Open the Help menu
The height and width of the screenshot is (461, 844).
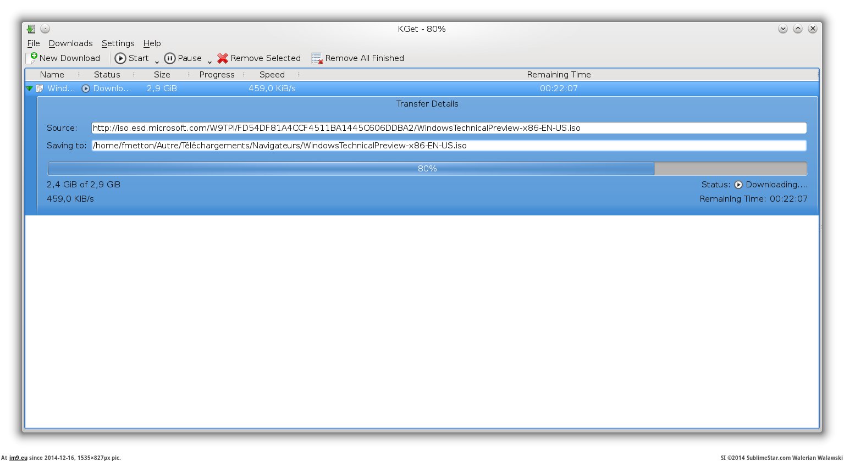coord(152,43)
